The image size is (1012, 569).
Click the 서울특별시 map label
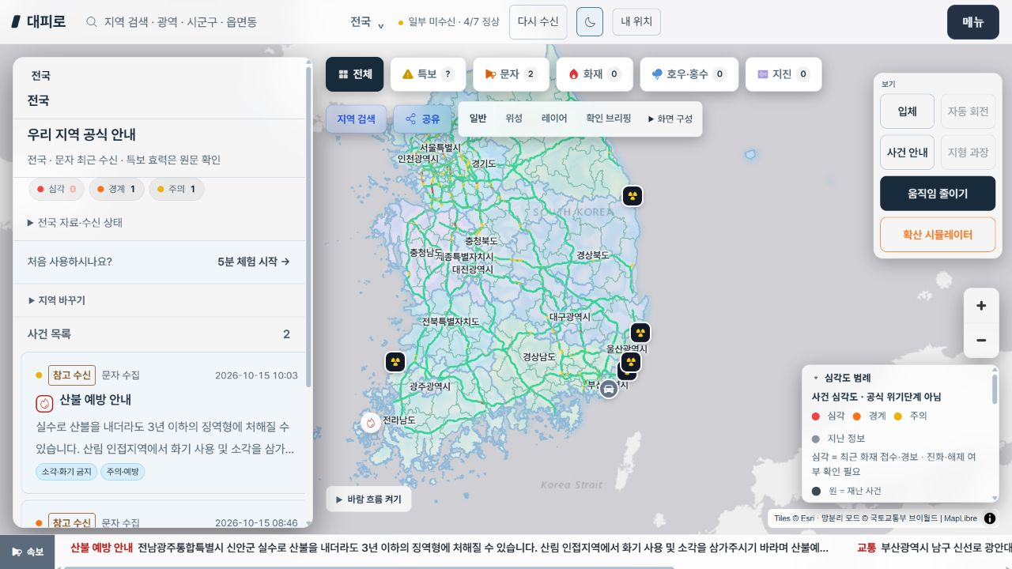440,148
